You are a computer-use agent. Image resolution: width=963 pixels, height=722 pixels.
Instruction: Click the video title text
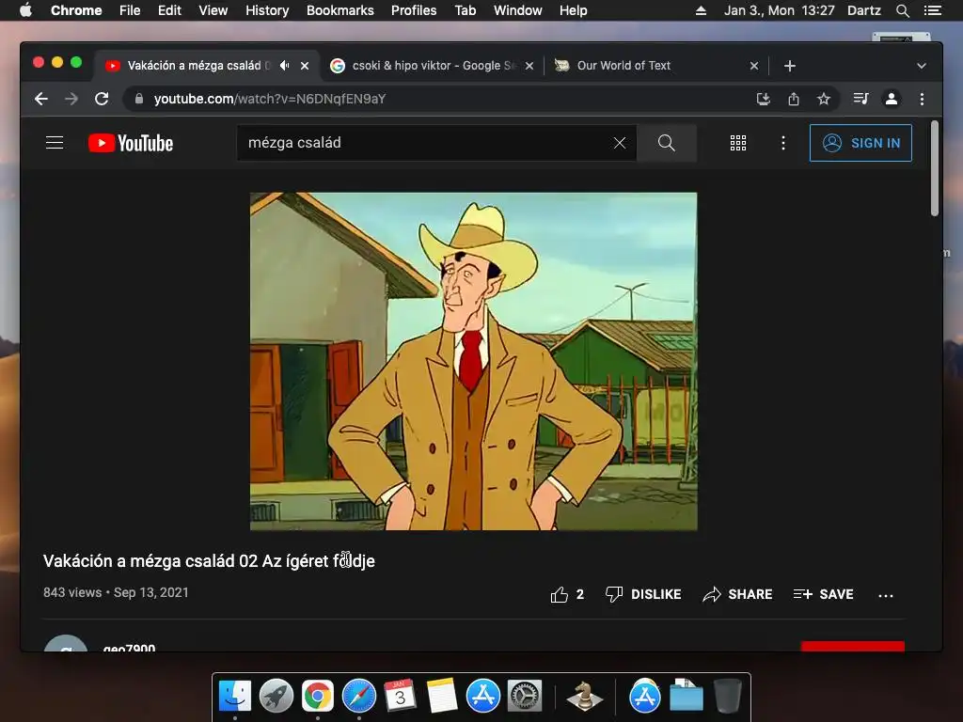click(x=209, y=561)
